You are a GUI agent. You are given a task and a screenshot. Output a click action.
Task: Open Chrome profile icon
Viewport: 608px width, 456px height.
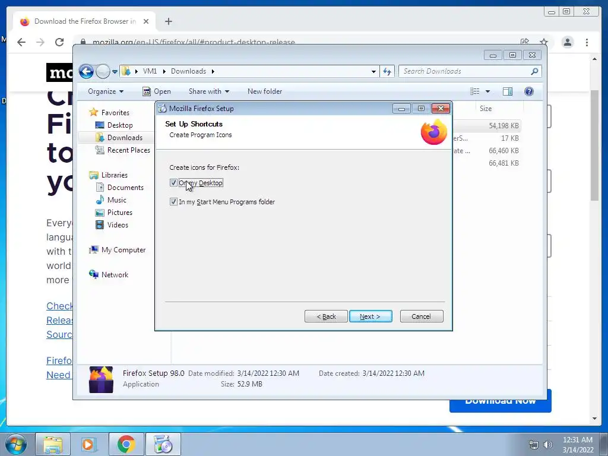click(x=567, y=42)
